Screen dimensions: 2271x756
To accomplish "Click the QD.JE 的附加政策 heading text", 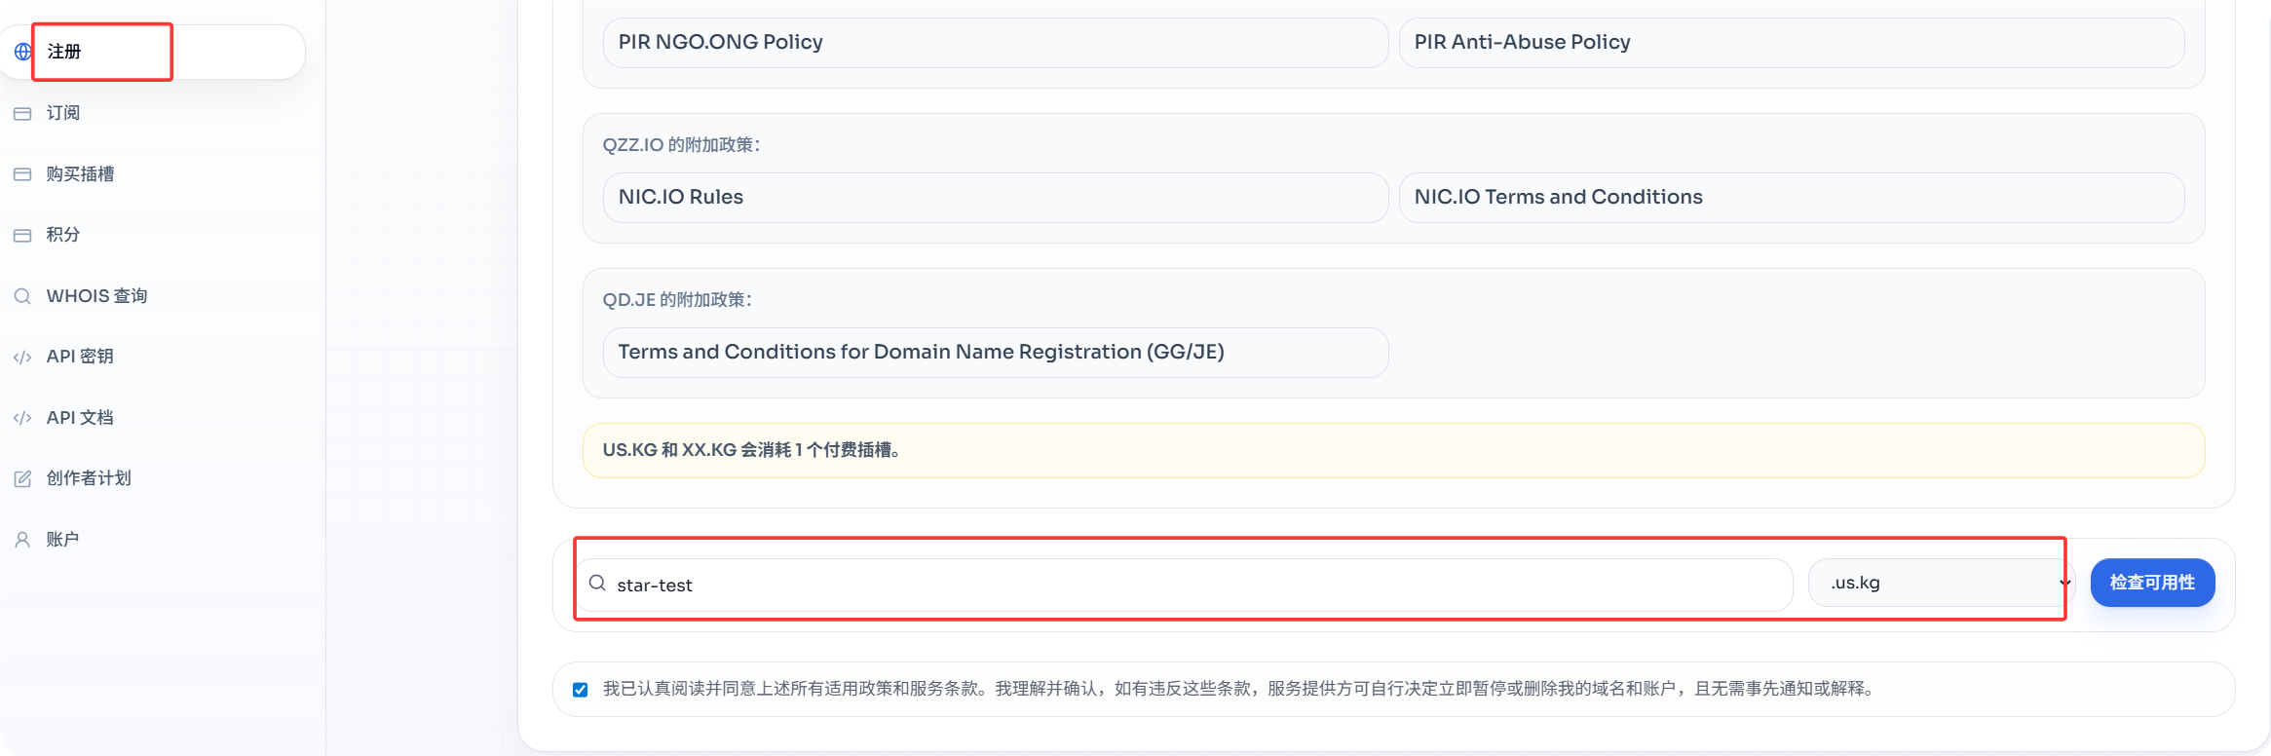I will pos(677,300).
